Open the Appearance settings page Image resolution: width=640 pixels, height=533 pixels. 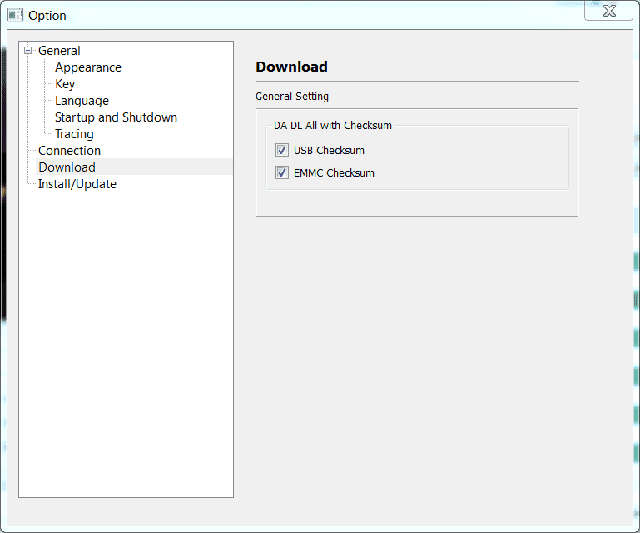click(88, 67)
